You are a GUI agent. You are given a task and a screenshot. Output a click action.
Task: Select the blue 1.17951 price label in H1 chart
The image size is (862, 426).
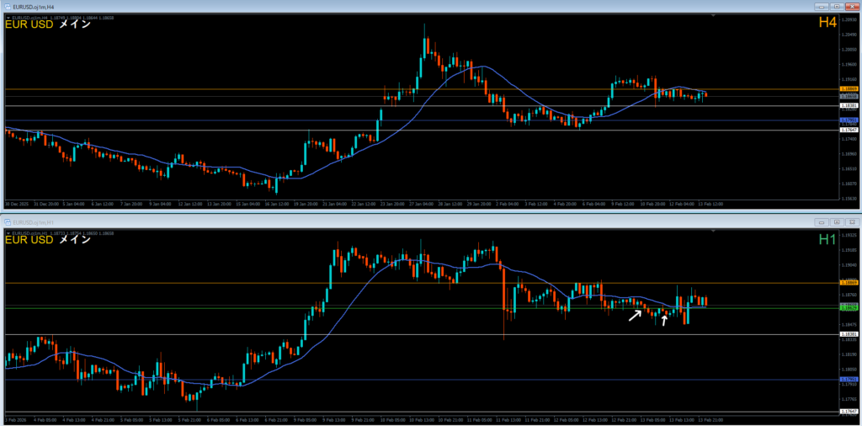849,380
